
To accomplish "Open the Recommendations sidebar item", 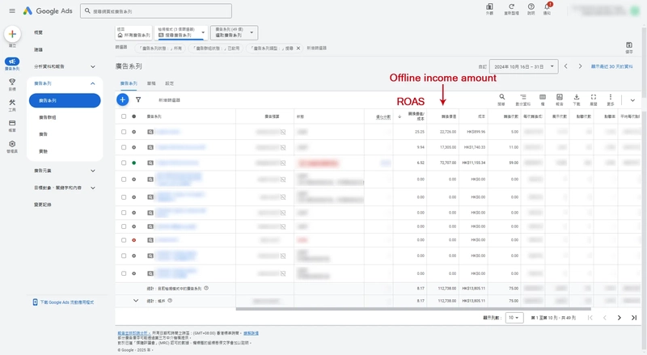I will tap(38, 49).
